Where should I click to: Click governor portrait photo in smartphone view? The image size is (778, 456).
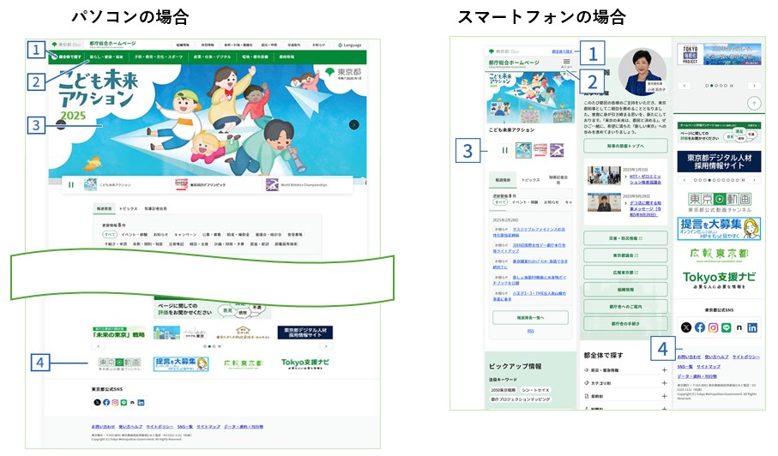tap(642, 72)
